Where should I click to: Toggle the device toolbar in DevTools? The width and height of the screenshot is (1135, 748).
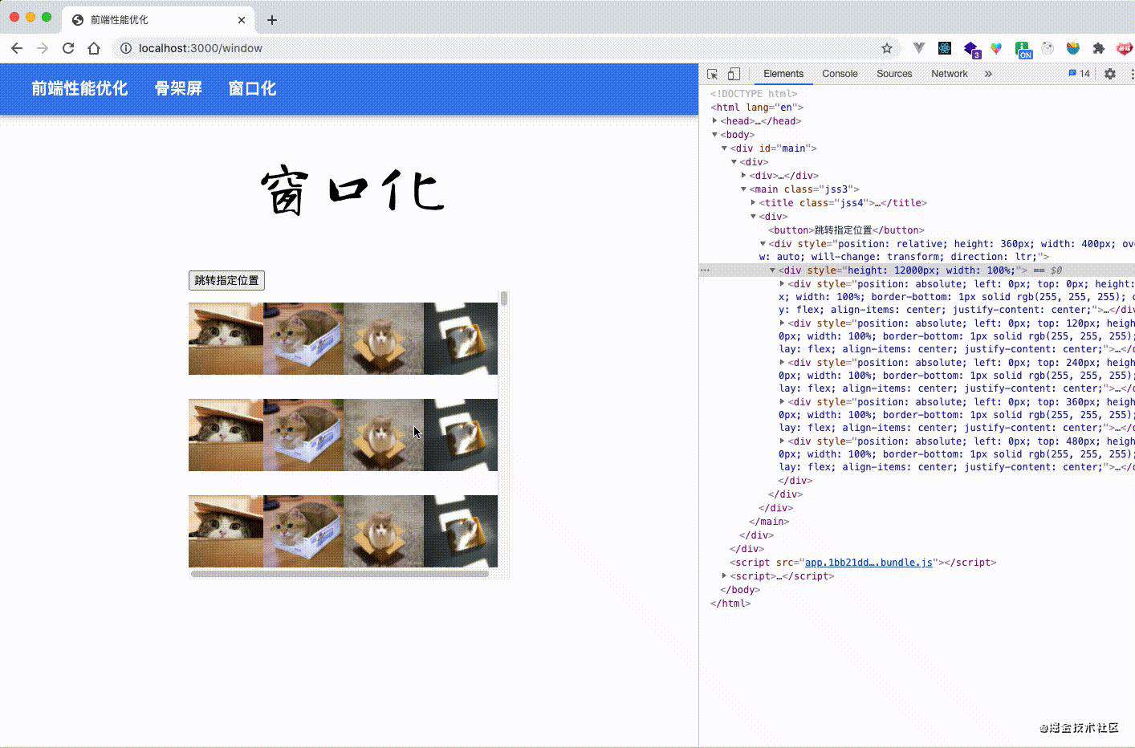(x=734, y=74)
